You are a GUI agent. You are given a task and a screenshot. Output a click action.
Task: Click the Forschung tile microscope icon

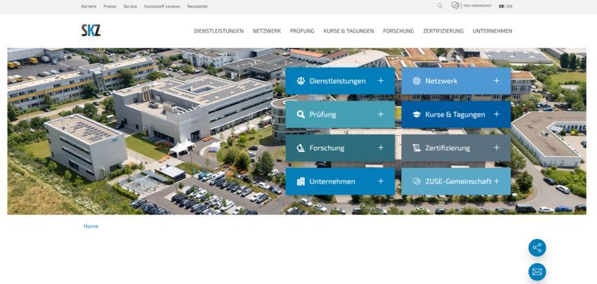point(301,148)
